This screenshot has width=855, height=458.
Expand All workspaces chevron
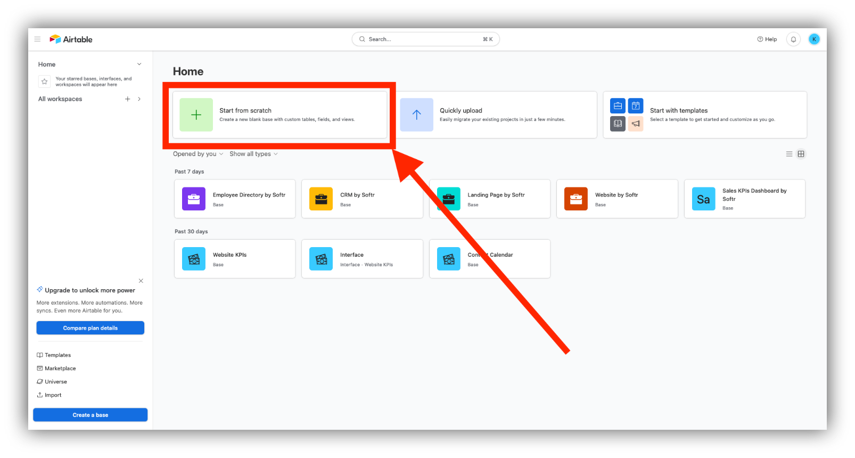(139, 99)
